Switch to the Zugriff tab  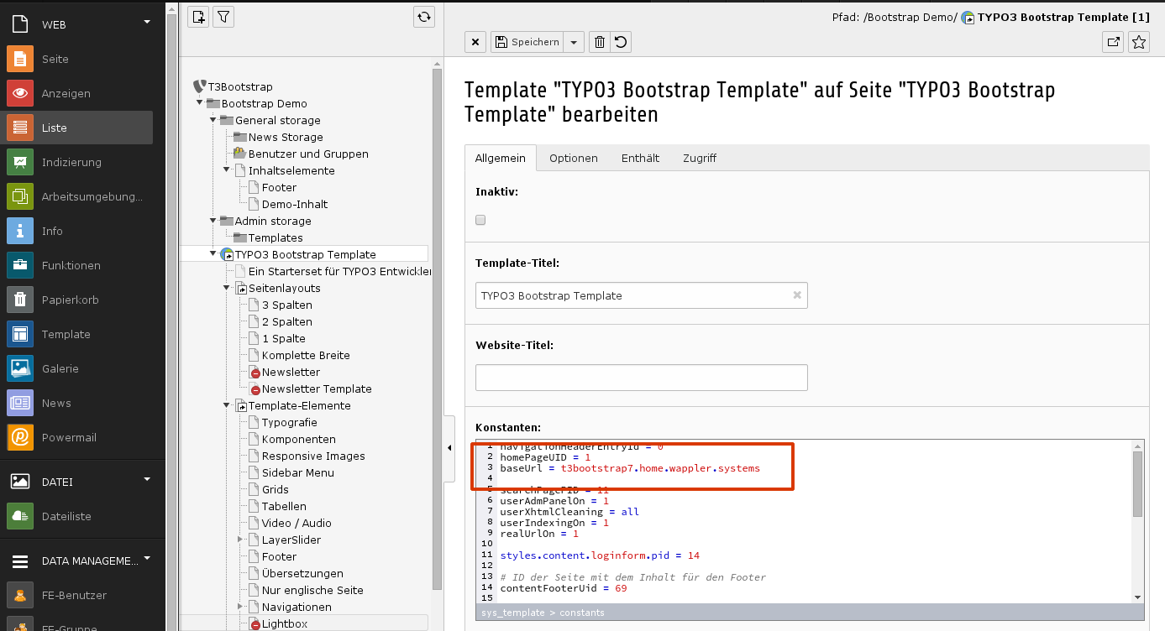tap(700, 158)
